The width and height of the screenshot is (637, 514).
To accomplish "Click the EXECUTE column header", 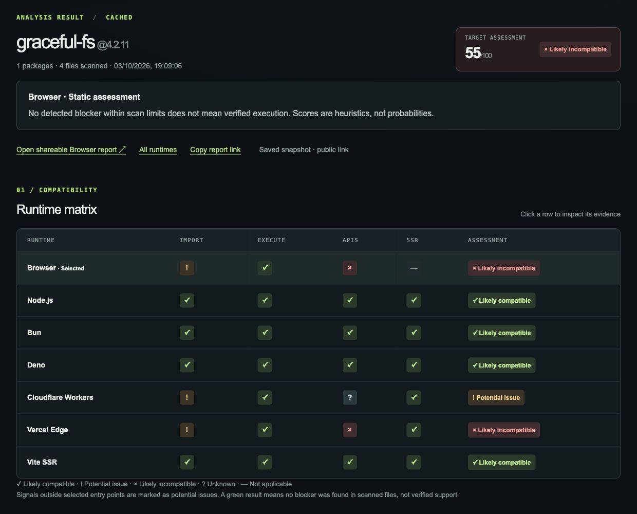I will [271, 240].
